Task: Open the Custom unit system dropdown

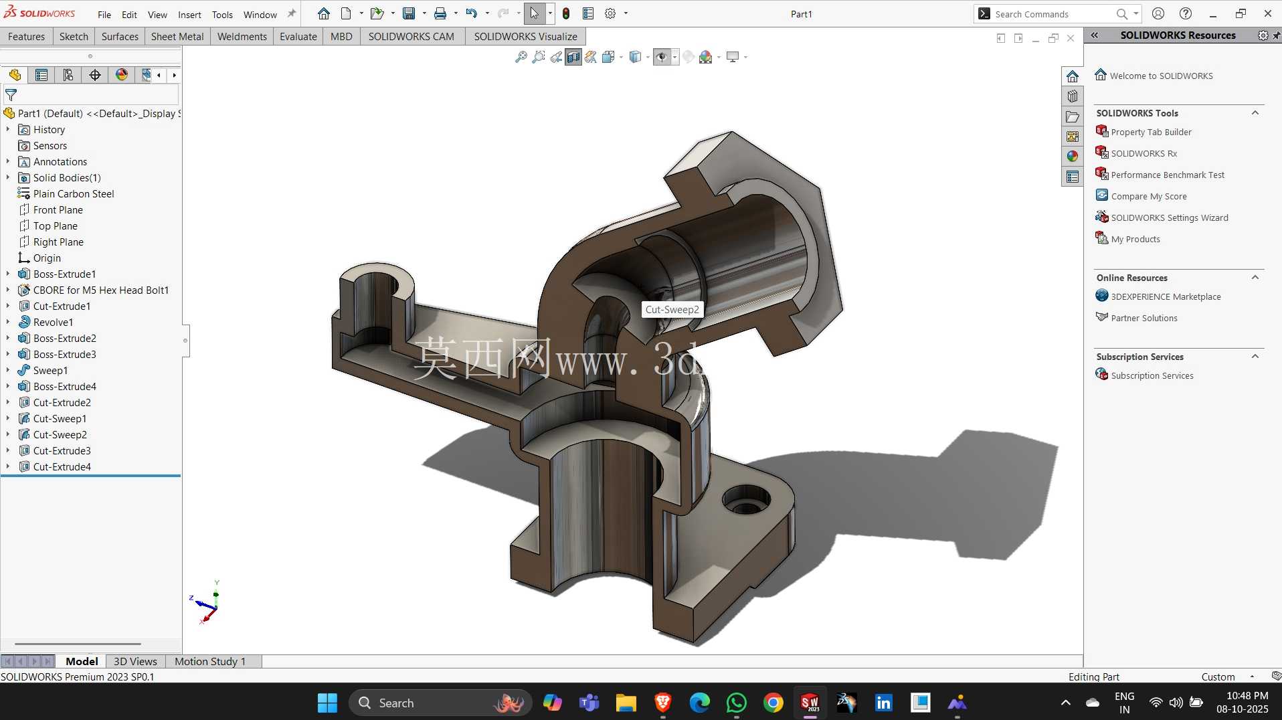Action: (x=1252, y=677)
